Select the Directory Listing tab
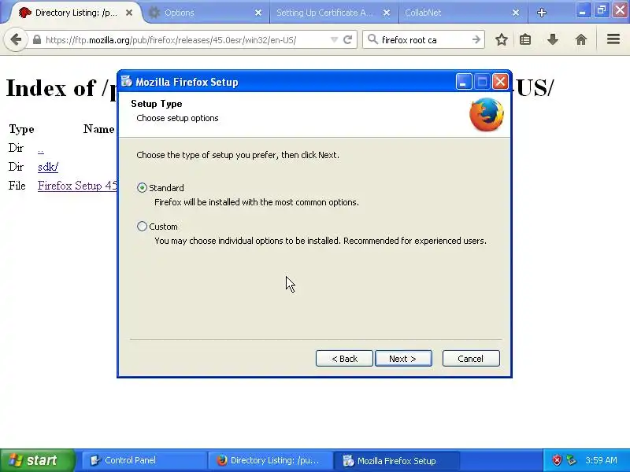630x472 pixels. tap(76, 13)
